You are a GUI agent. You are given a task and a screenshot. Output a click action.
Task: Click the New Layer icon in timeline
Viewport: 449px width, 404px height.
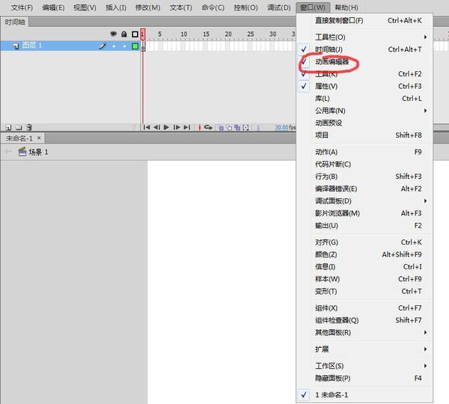coord(8,127)
